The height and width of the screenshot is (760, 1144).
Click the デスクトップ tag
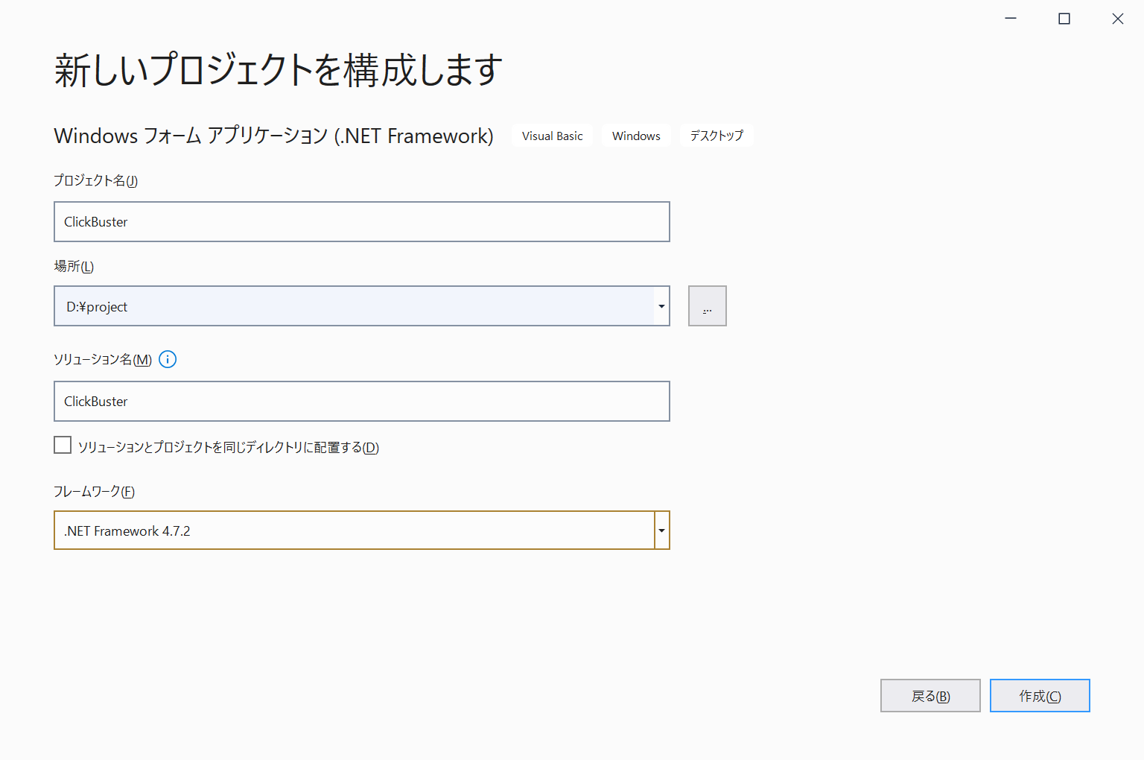[716, 136]
